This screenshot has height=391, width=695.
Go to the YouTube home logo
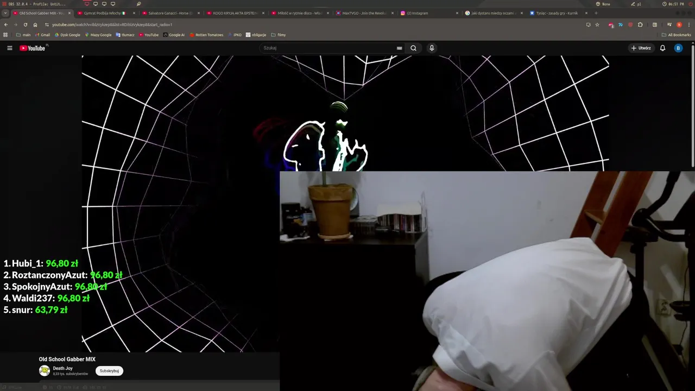click(34, 48)
